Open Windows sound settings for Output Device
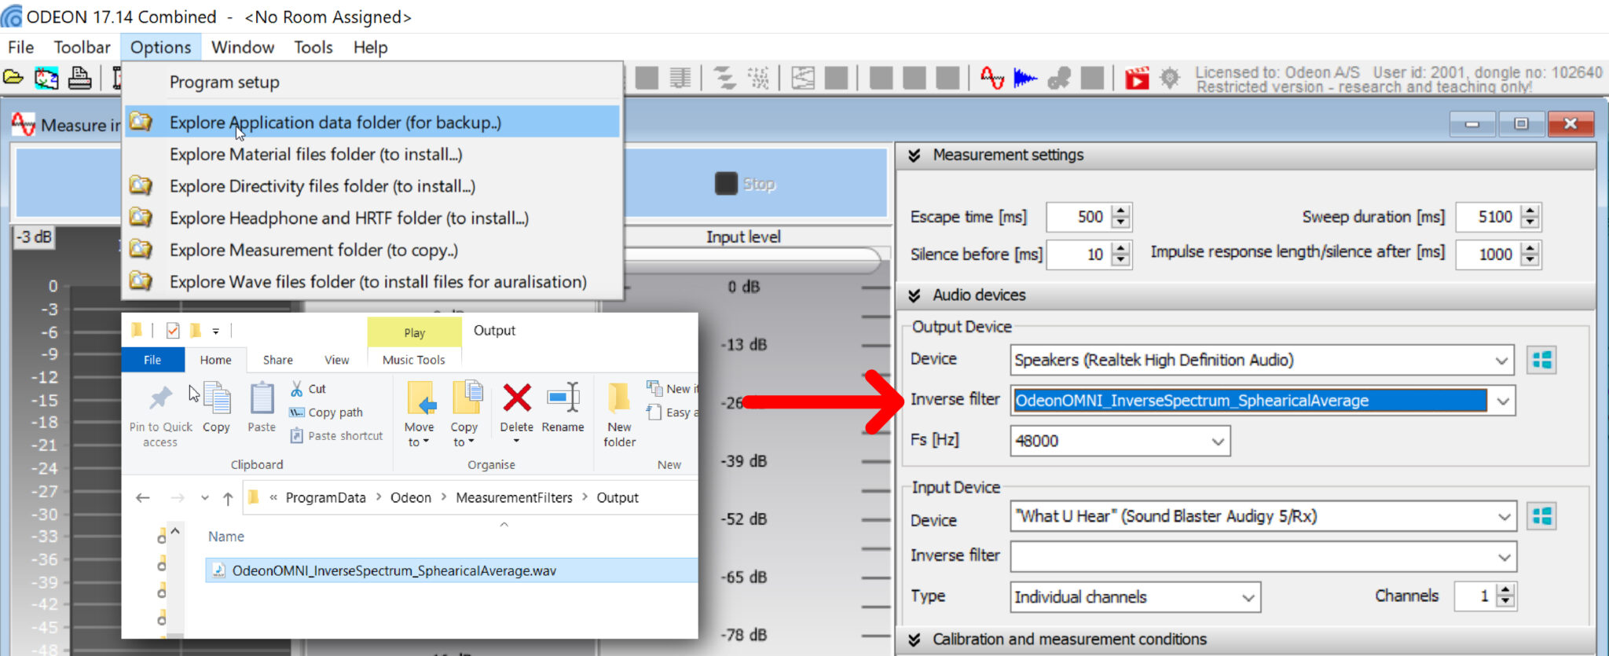1609x656 pixels. [1541, 360]
